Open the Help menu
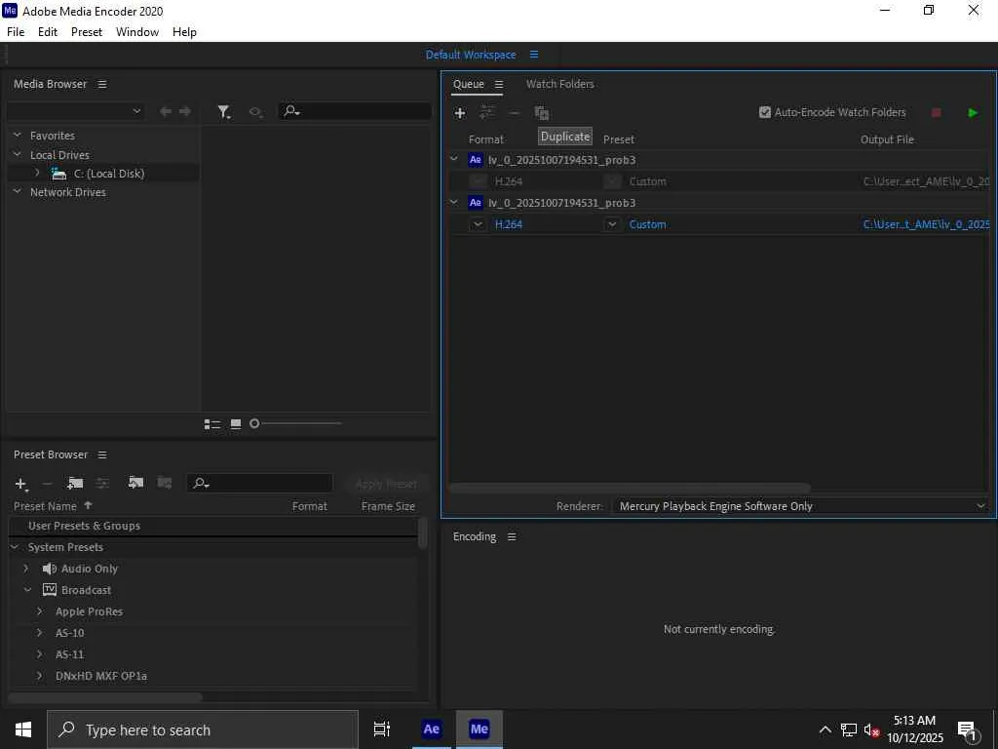998x749 pixels. click(184, 32)
